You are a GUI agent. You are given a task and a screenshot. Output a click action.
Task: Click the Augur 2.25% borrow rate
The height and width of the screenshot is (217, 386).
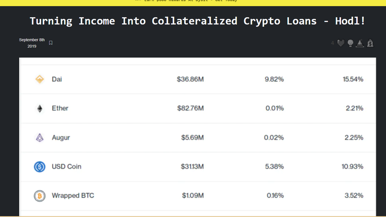(354, 137)
